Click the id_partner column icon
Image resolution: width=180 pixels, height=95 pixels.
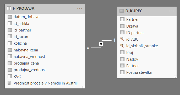10,30
